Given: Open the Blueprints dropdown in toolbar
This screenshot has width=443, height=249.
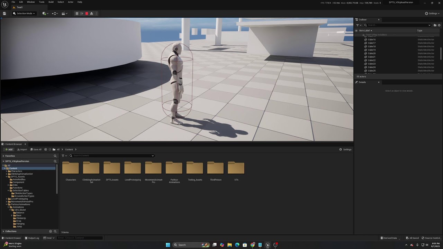Looking at the screenshot, I should pos(55,13).
